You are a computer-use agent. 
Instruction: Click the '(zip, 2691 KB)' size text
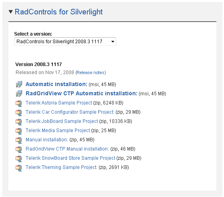tap(114, 167)
